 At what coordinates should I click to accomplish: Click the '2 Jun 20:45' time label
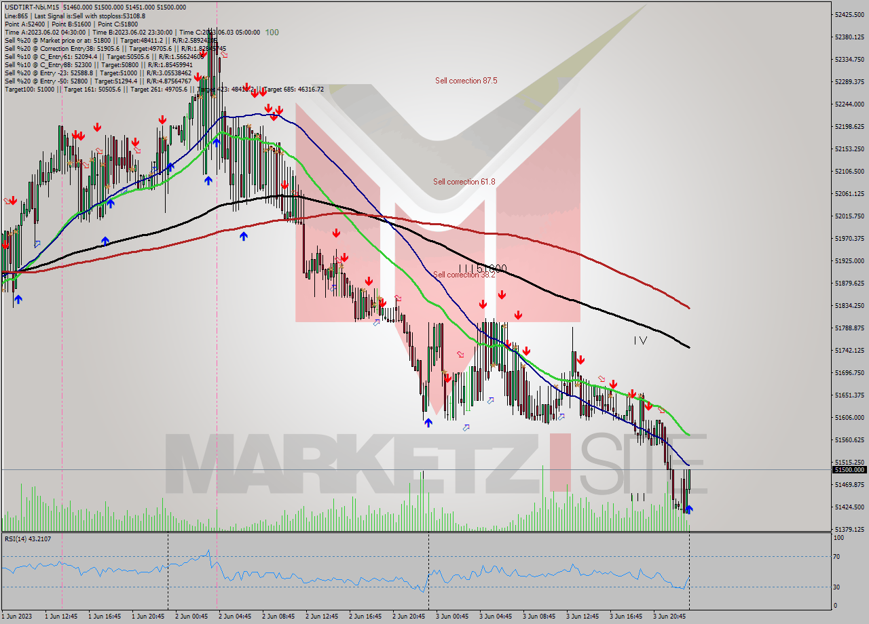tap(409, 617)
